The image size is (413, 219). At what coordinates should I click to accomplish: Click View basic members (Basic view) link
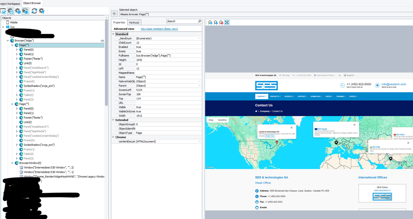point(159,29)
